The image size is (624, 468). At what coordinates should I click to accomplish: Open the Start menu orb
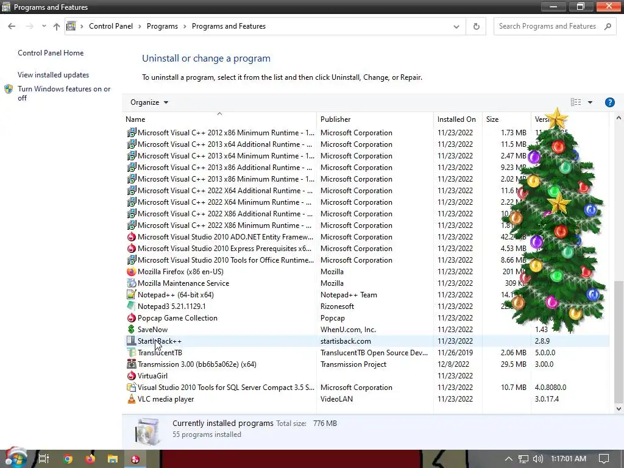click(x=16, y=458)
